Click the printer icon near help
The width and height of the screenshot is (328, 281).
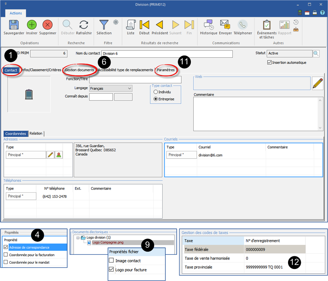click(x=315, y=13)
